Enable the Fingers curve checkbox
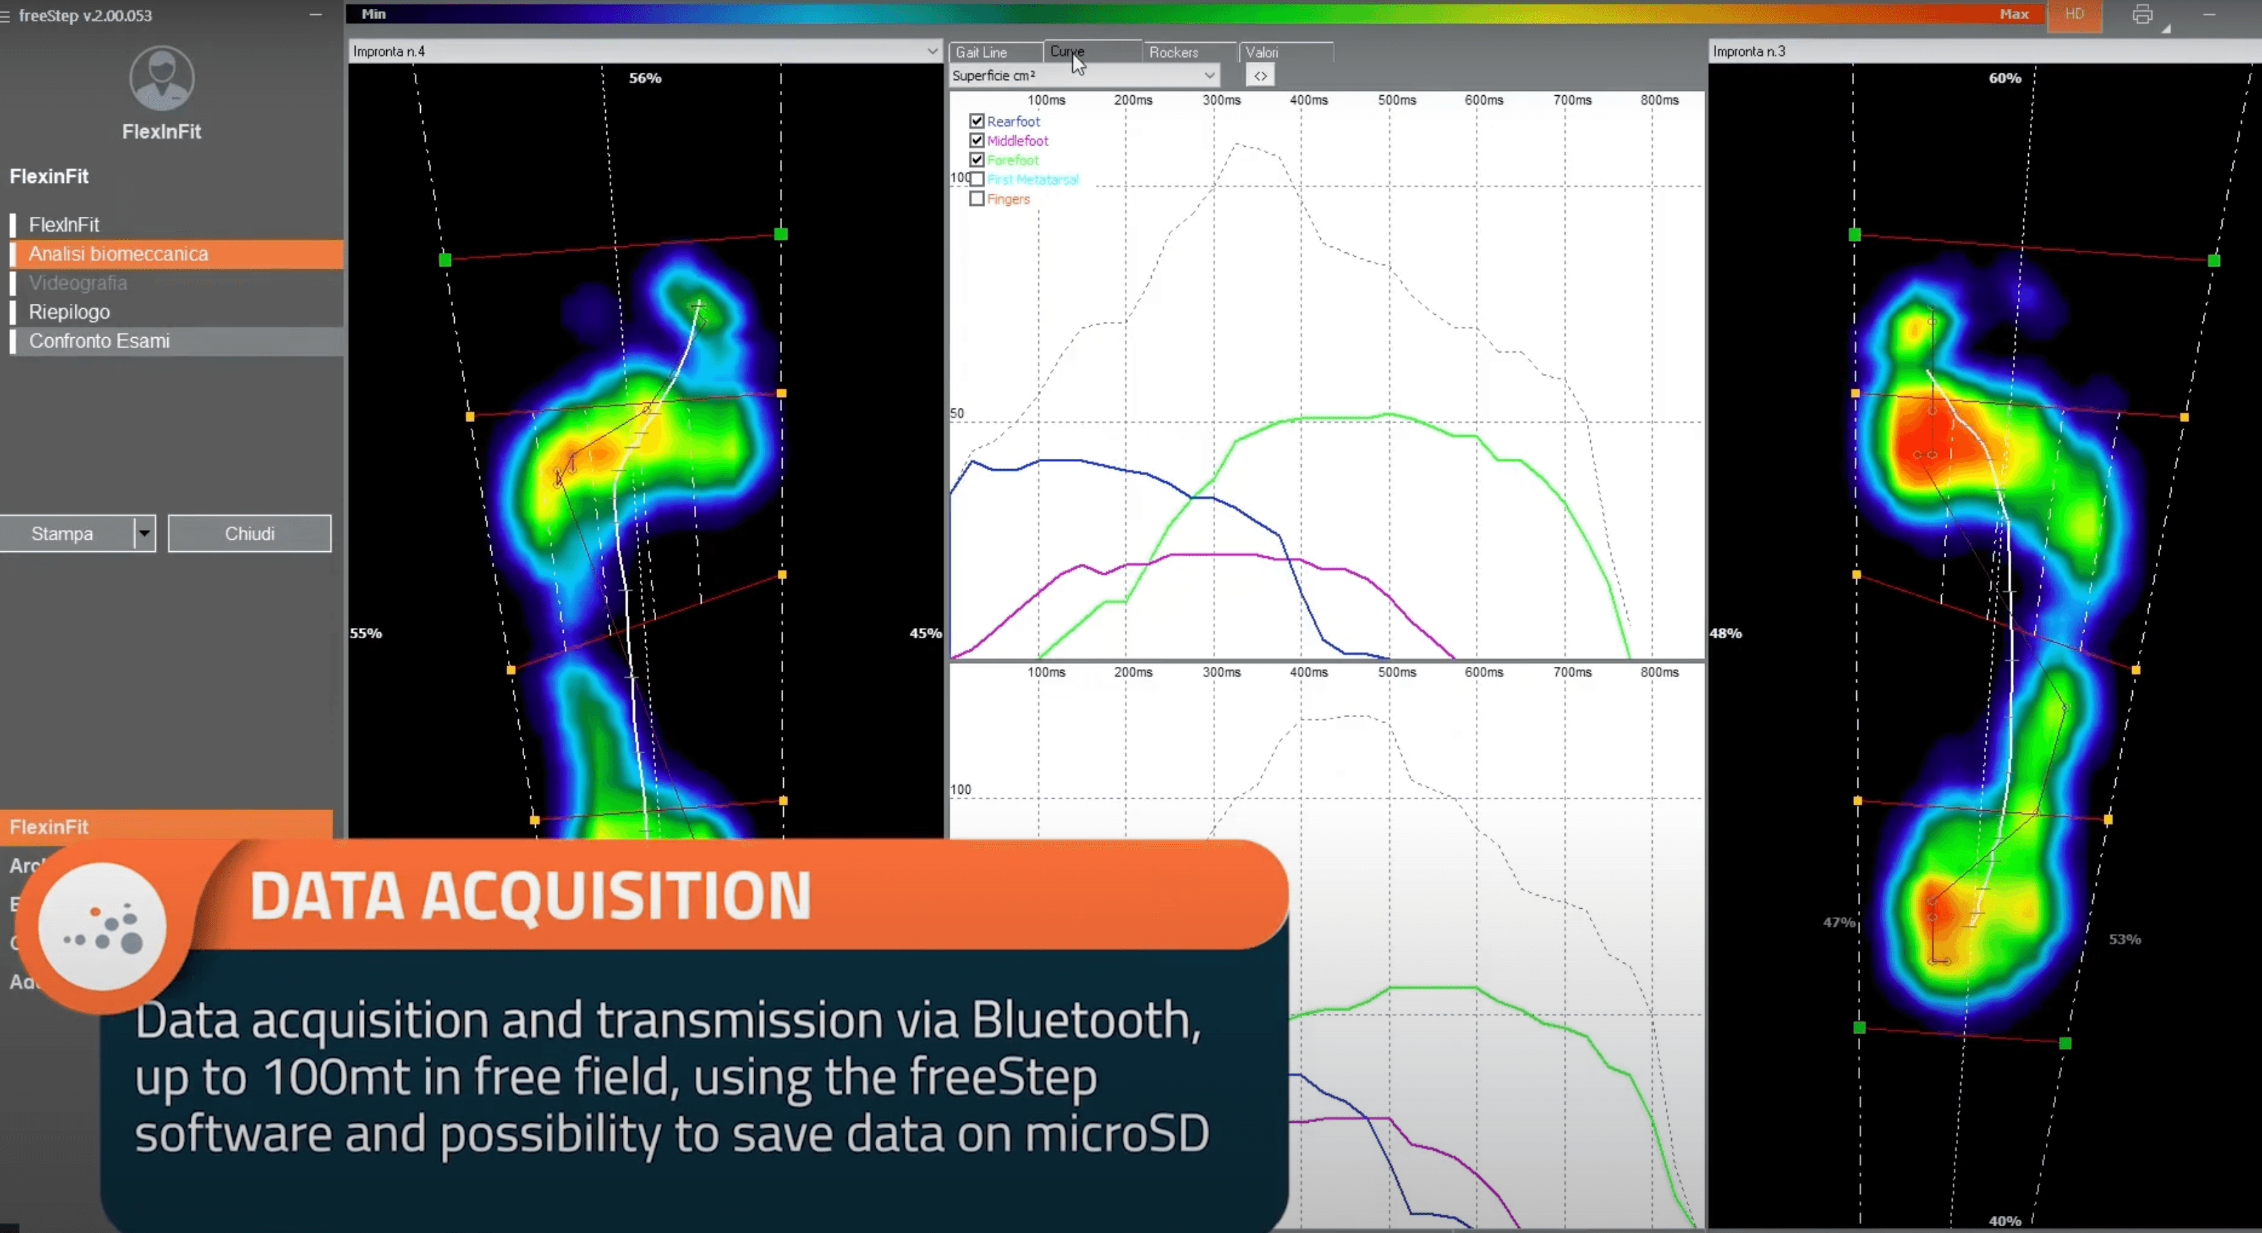2262x1233 pixels. point(976,199)
